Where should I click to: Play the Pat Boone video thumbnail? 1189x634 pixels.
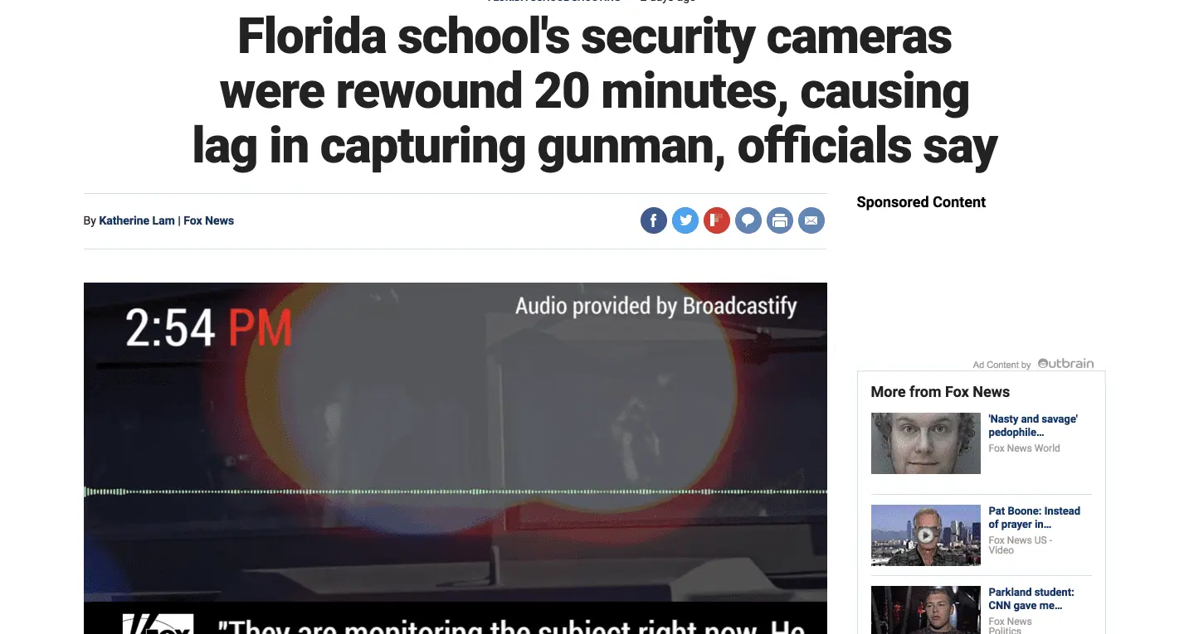coord(926,535)
